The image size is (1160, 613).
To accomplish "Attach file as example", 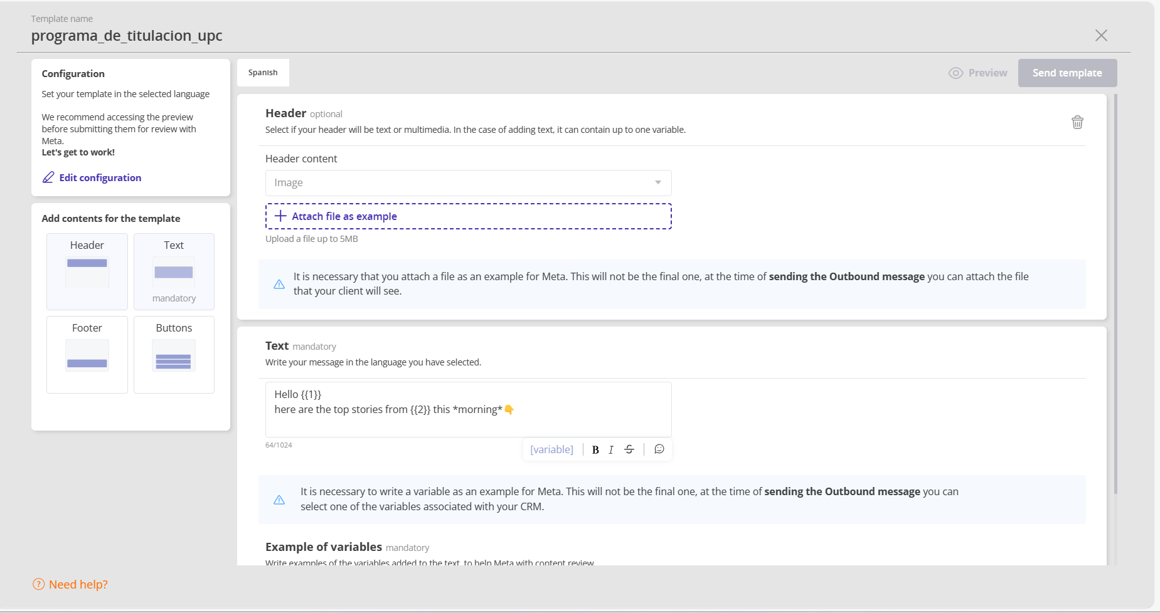I will click(x=468, y=216).
